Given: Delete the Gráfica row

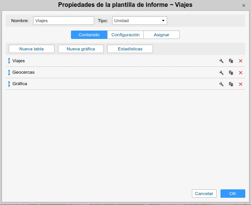Looking at the screenshot, I should pos(241,84).
